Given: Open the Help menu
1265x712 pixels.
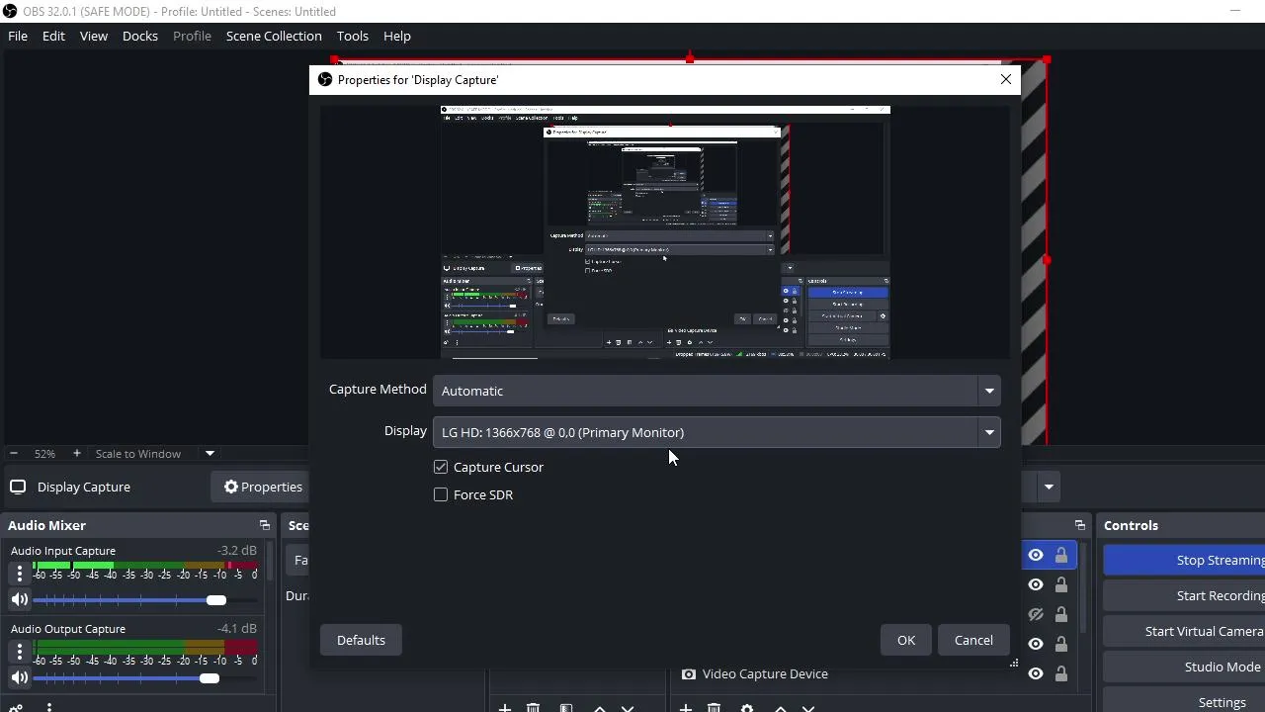Looking at the screenshot, I should (x=397, y=36).
